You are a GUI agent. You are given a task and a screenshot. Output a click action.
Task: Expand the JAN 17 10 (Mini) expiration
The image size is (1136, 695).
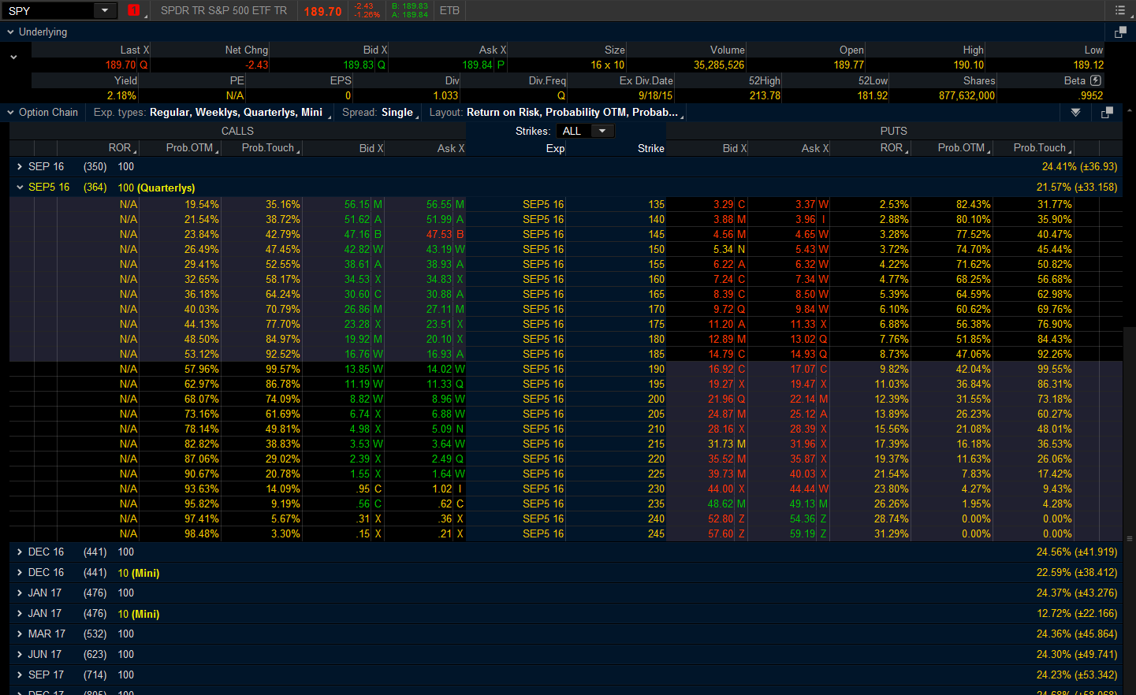20,613
